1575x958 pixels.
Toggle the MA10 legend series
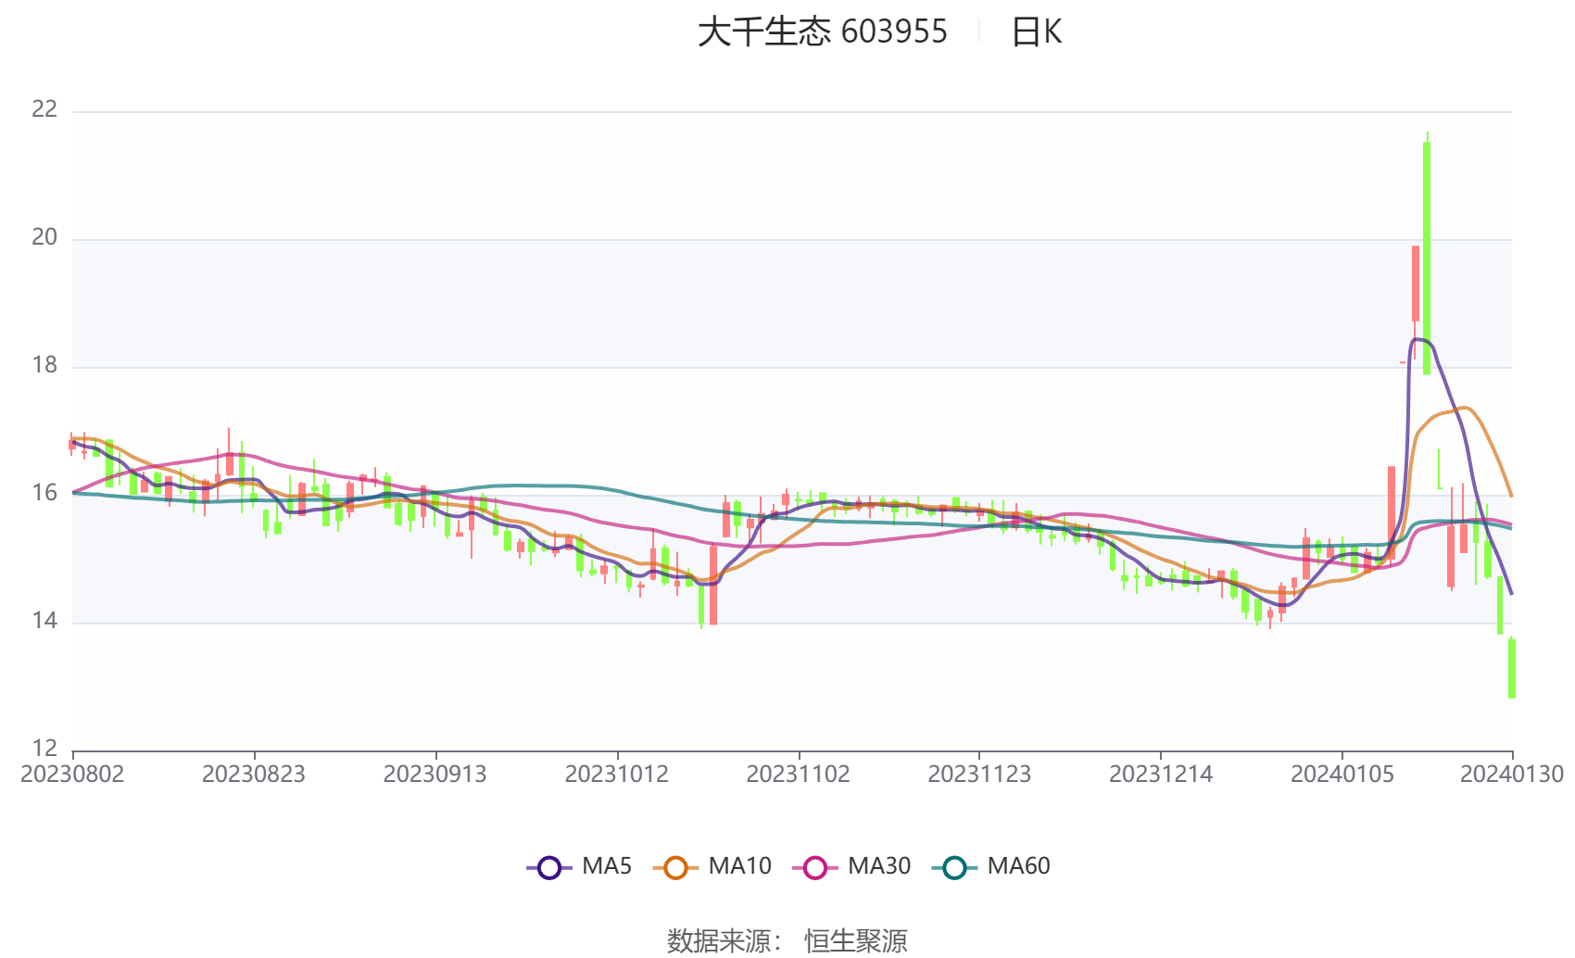click(x=712, y=867)
